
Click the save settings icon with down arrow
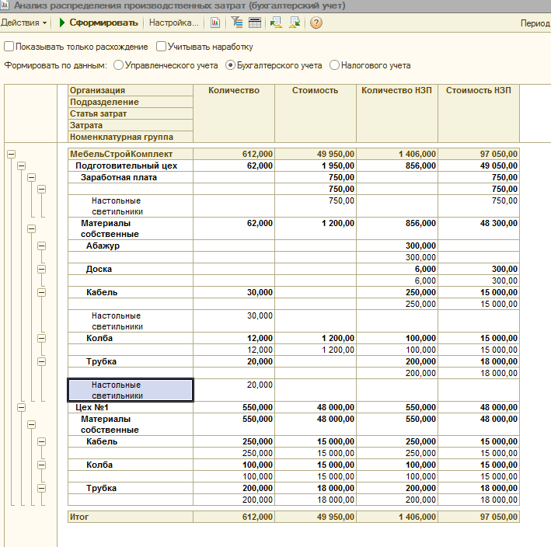click(x=295, y=23)
